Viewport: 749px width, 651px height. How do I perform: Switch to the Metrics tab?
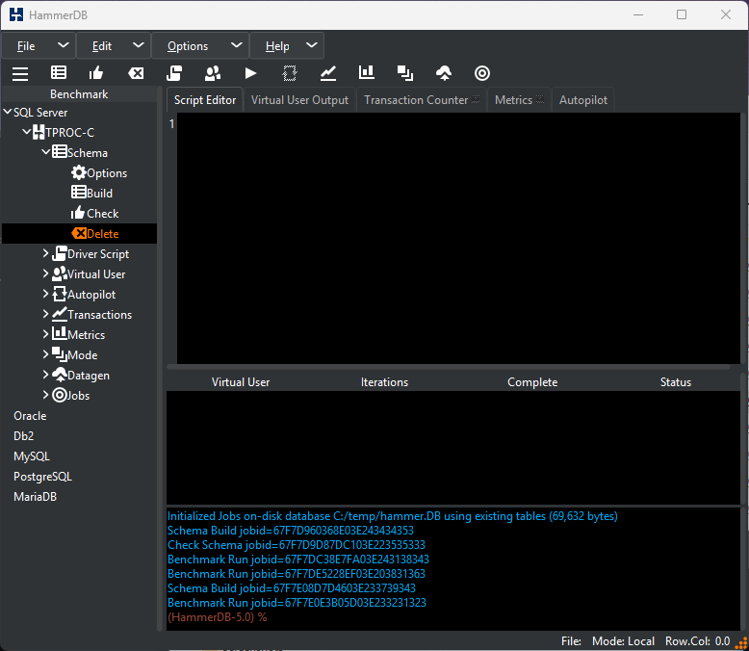point(519,100)
